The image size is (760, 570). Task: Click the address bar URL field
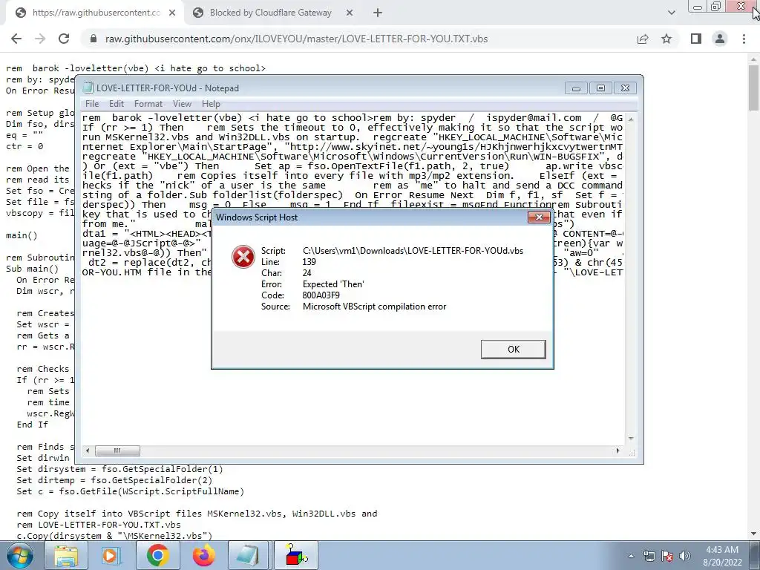pyautogui.click(x=297, y=39)
